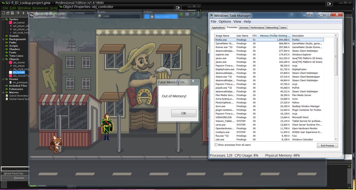Sort by Memory (Private Working Set) column
The width and height of the screenshot is (356, 190).
(x=274, y=36)
